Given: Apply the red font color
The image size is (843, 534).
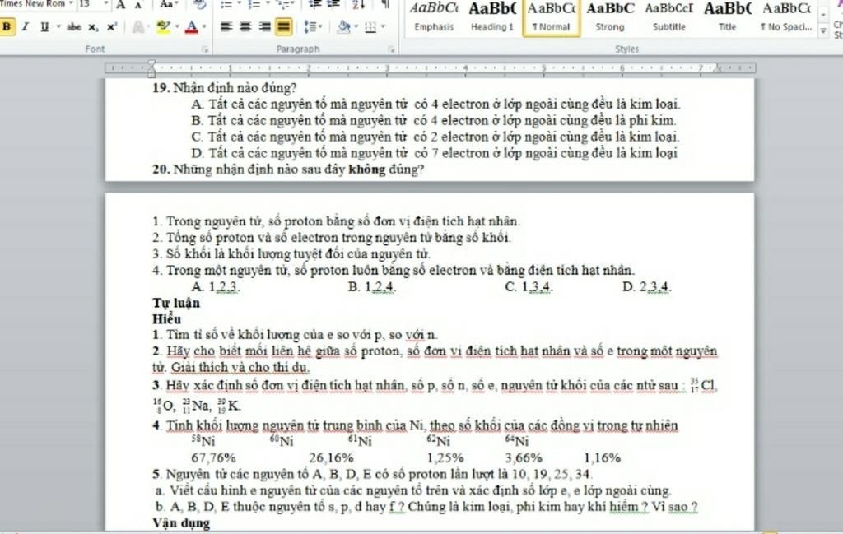Looking at the screenshot, I should [191, 26].
